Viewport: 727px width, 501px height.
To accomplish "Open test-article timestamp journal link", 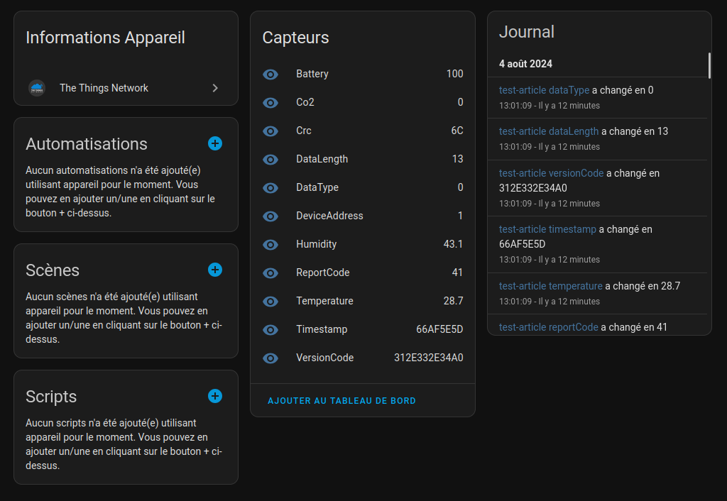I will (x=547, y=229).
